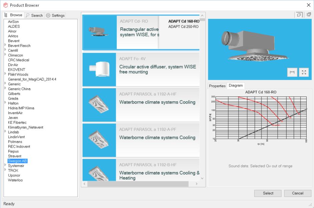
Task: Click ADAPT PARASOL a 1192-A-HF thumbnail
Action: coord(99,105)
